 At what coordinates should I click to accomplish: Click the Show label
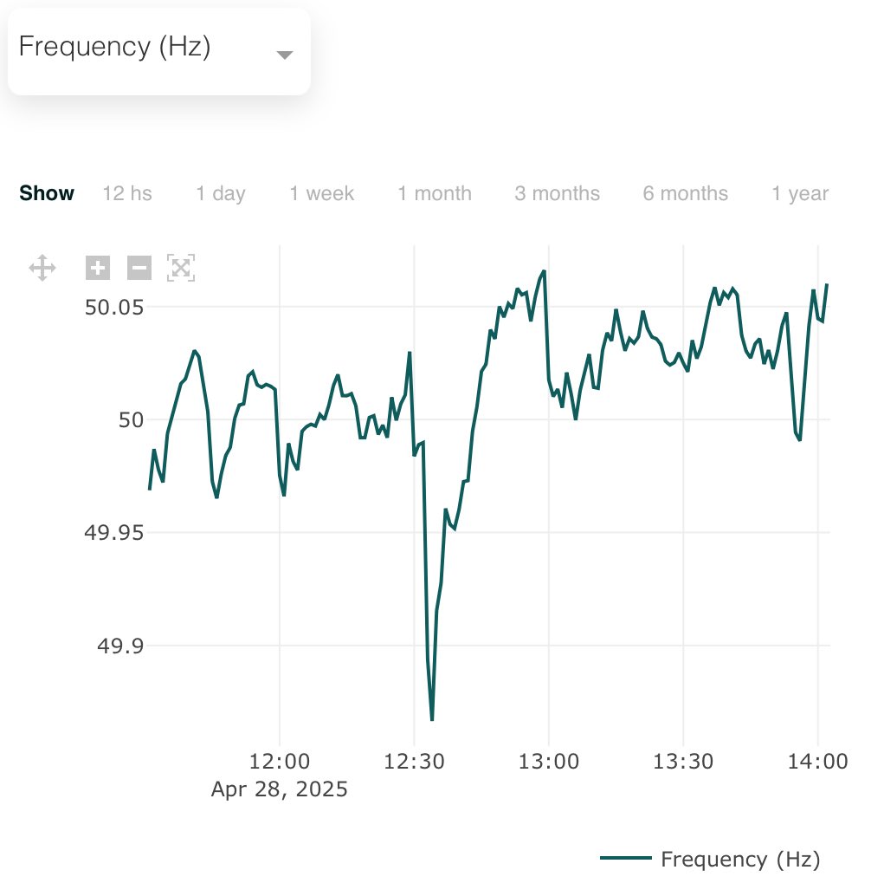pos(46,193)
